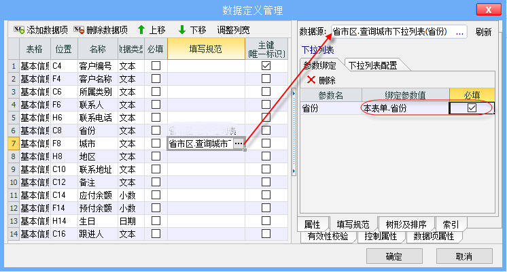This screenshot has width=507, height=272.
Task: Click 填写规范 cell input for 城市
Action: (200, 143)
